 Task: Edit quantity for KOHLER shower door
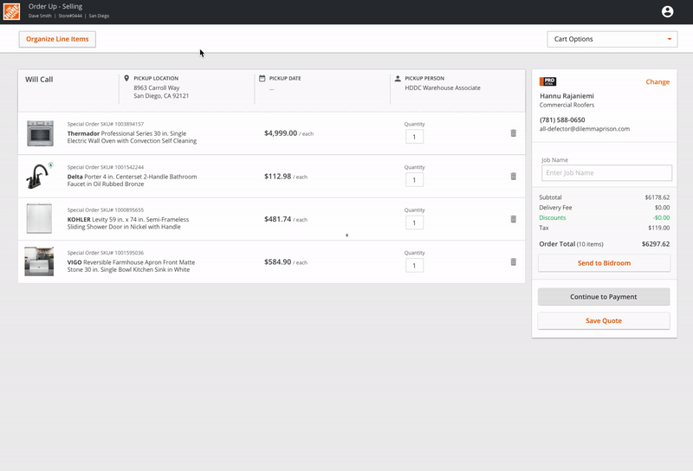pyautogui.click(x=414, y=223)
